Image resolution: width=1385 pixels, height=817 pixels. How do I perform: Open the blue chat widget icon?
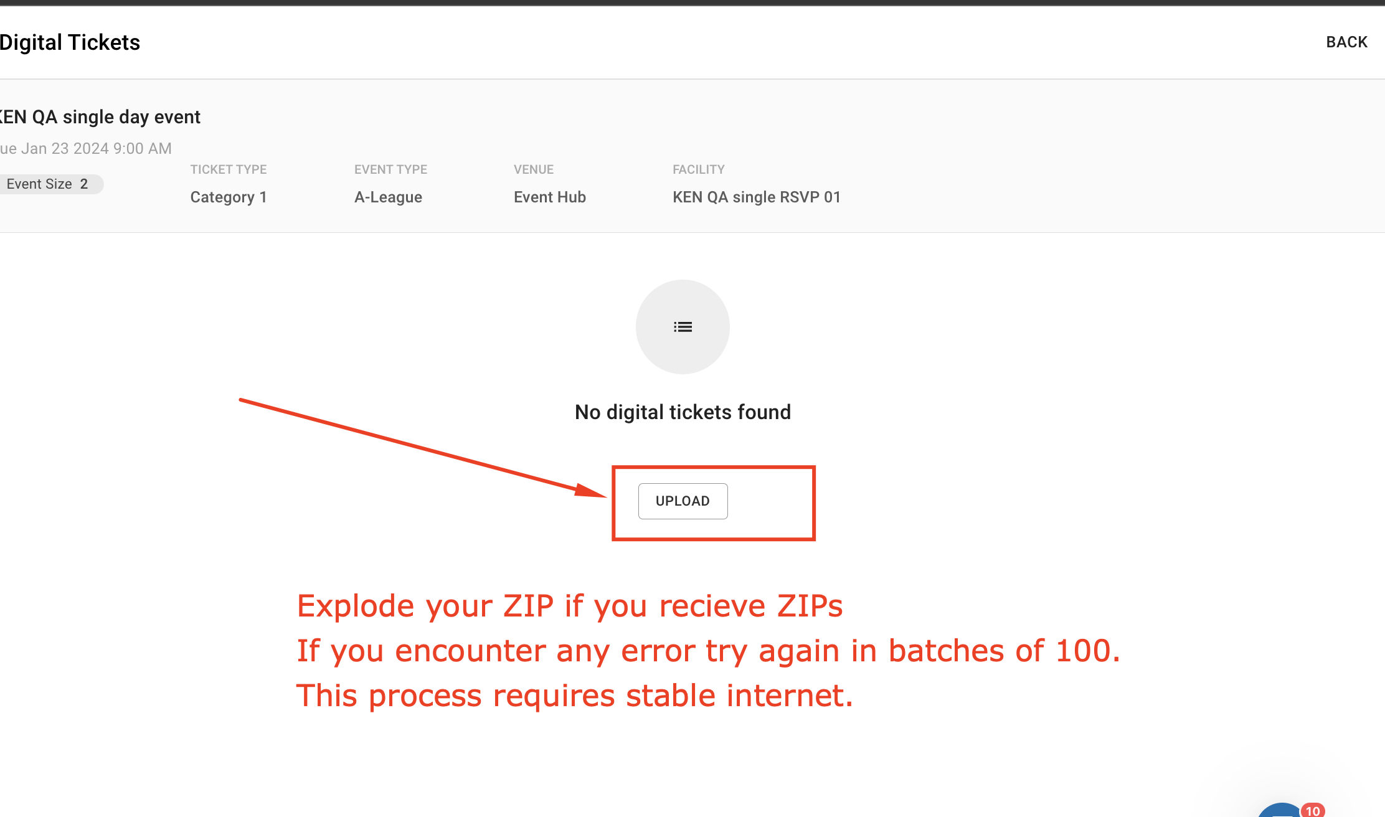[1280, 811]
